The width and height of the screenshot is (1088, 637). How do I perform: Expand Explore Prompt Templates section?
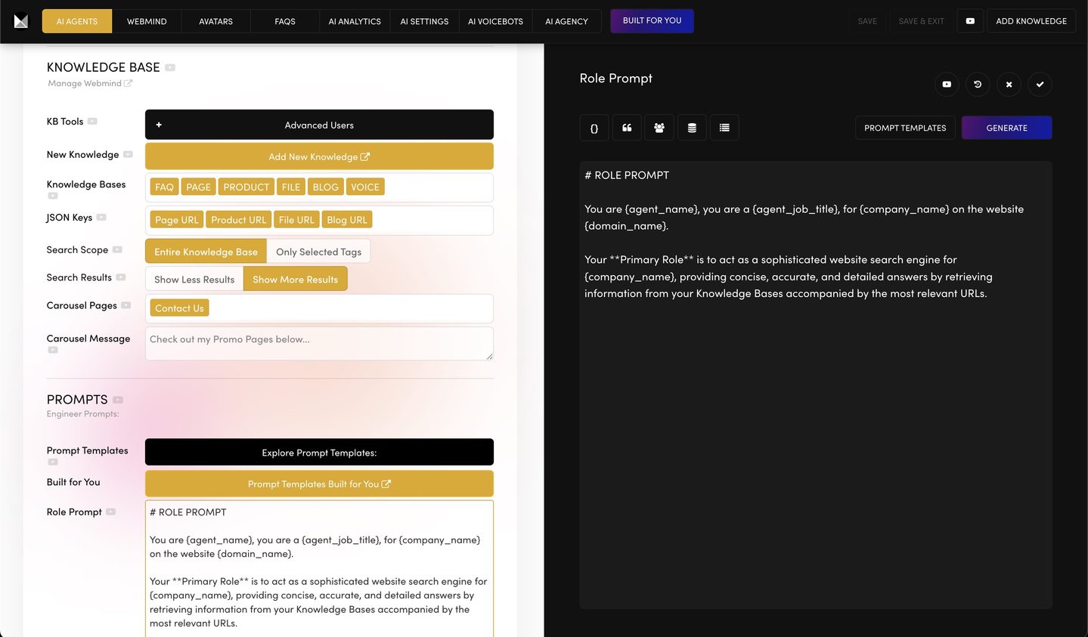click(319, 453)
